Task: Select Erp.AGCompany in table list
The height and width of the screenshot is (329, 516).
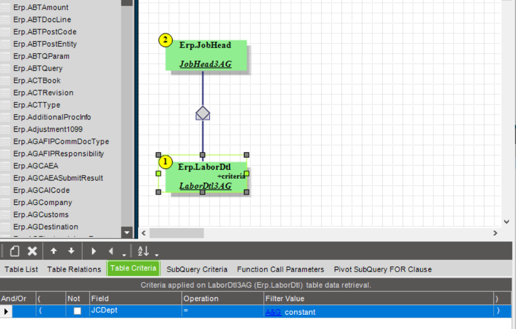Action: point(42,202)
